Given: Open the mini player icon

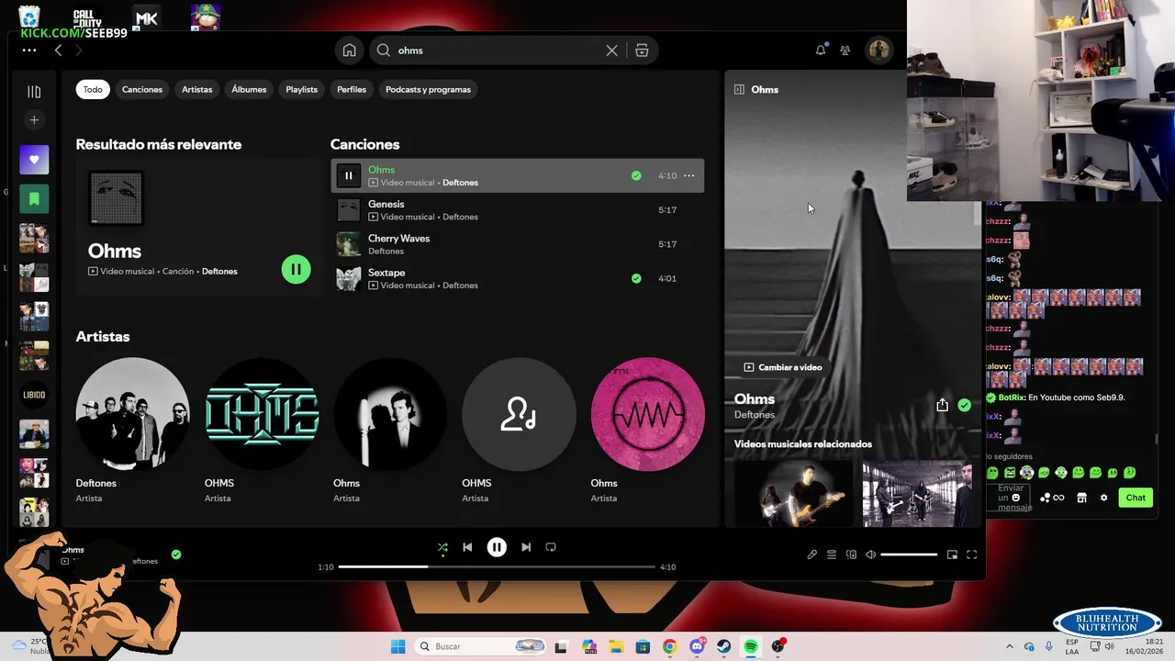Looking at the screenshot, I should click(952, 555).
